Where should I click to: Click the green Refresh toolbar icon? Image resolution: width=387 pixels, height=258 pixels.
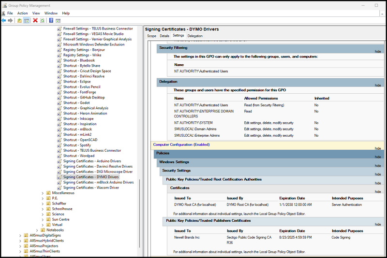point(43,21)
